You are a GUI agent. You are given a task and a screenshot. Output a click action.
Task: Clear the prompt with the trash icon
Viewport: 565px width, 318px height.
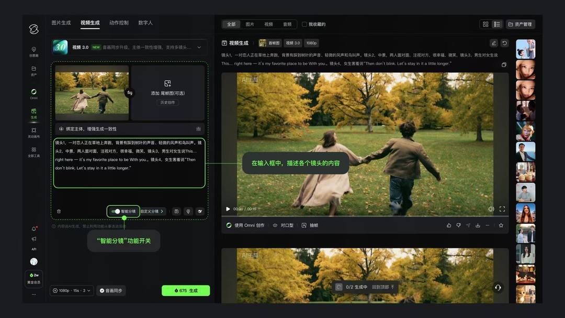point(59,212)
